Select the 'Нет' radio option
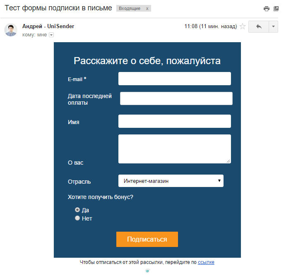 pos(77,218)
